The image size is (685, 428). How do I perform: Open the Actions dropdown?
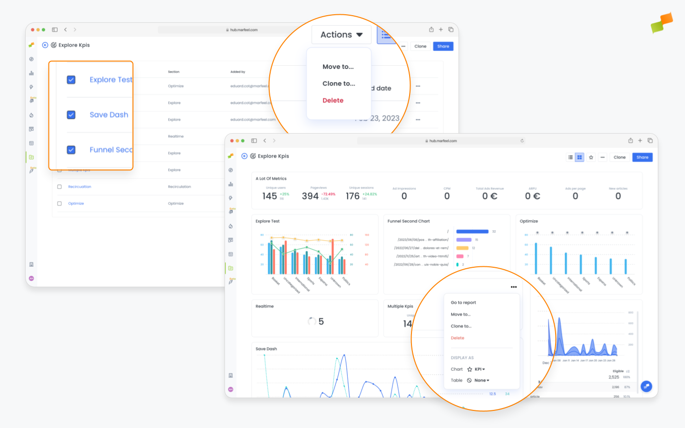coord(341,34)
